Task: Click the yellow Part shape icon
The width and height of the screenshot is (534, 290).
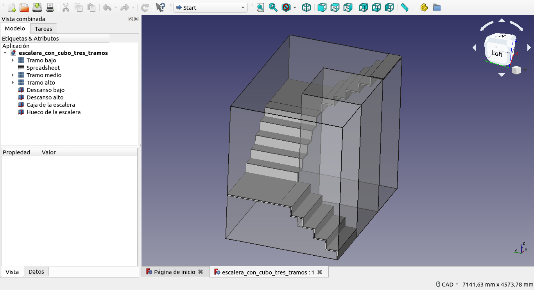Action: [x=424, y=7]
